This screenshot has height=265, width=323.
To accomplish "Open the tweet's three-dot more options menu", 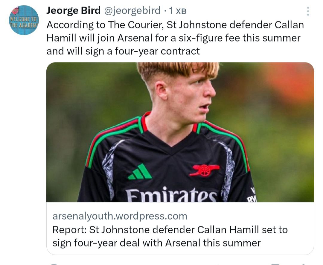I will pyautogui.click(x=308, y=11).
